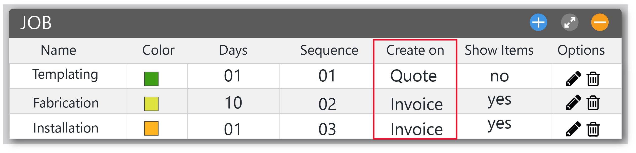Expand the JOB panel with arrows icon
Viewport: 636px width, 153px height.
tap(570, 22)
